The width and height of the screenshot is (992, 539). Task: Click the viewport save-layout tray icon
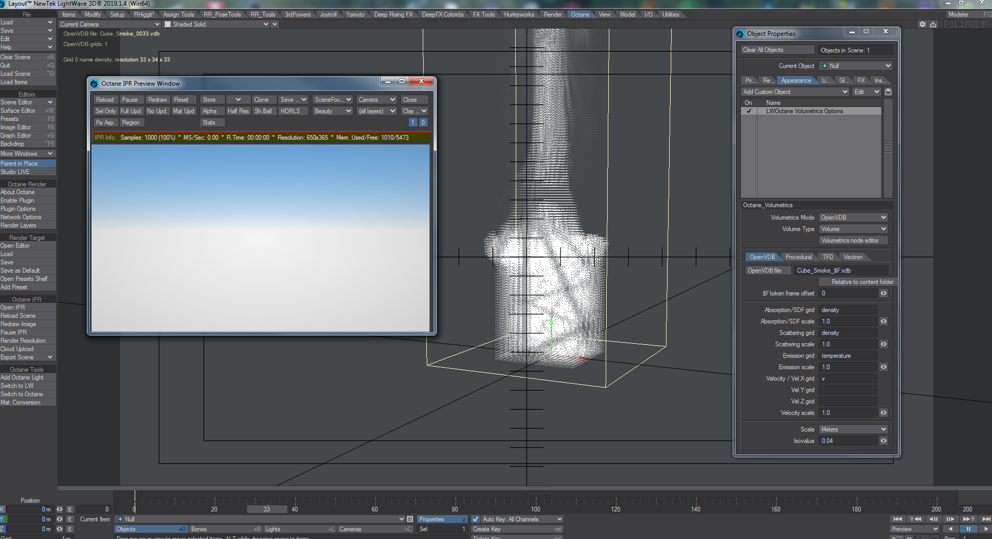pyautogui.click(x=933, y=24)
